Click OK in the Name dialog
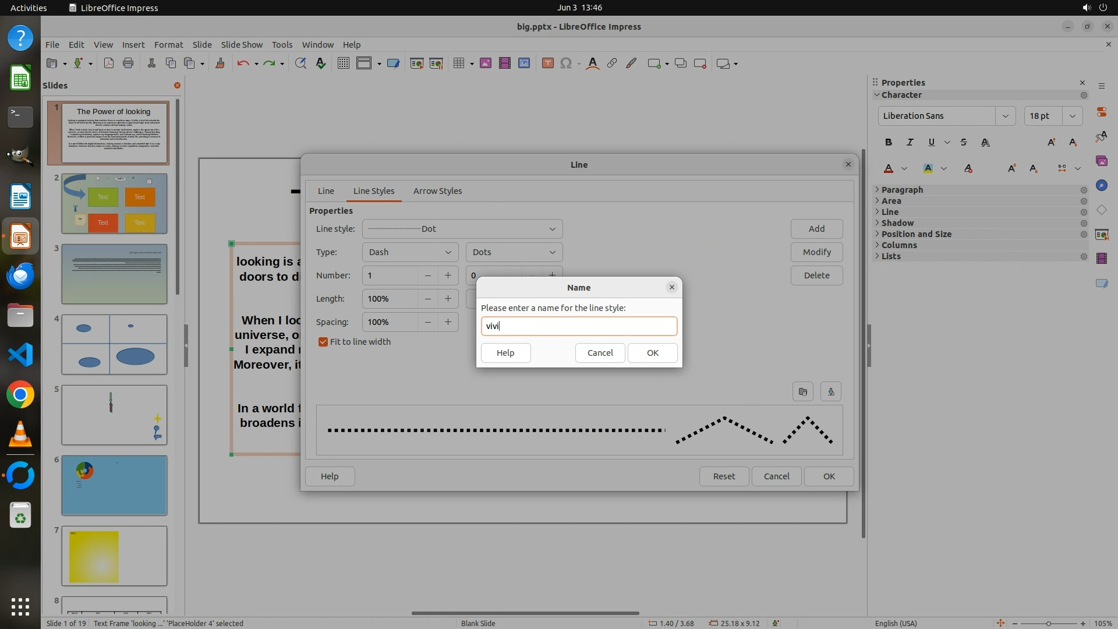The width and height of the screenshot is (1118, 629). tap(652, 353)
